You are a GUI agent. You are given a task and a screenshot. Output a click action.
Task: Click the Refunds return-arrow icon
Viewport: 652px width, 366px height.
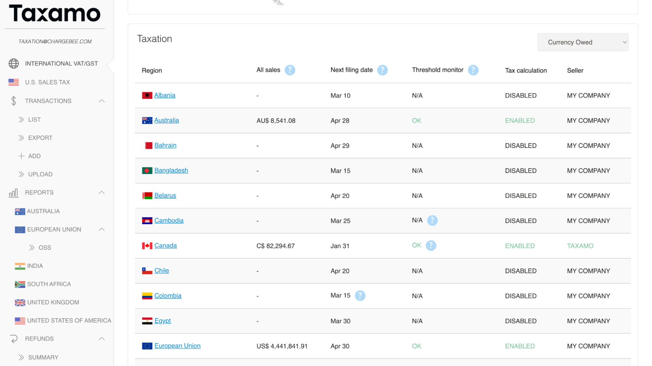[14, 339]
